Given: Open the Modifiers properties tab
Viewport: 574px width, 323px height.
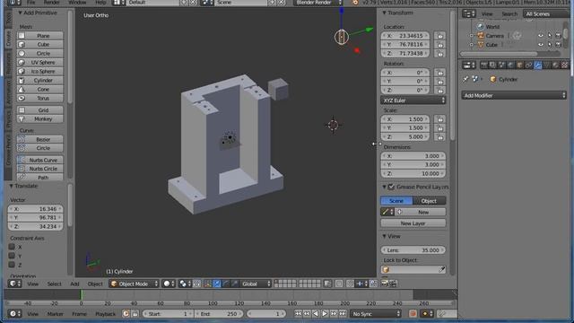Looking at the screenshot, I should (x=537, y=65).
